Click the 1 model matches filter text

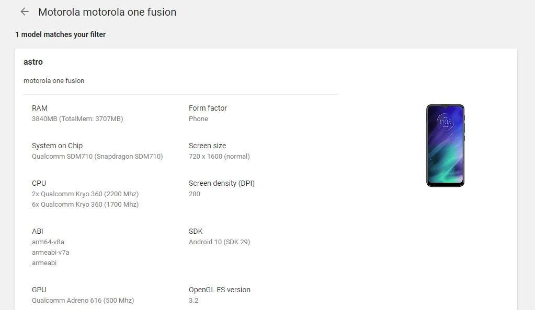point(60,34)
